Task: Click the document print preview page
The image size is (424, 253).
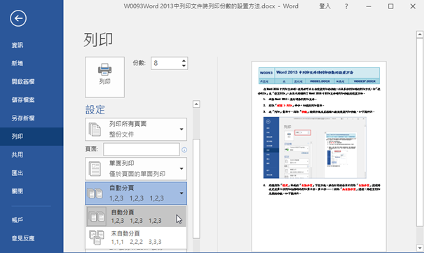Action: 319,156
